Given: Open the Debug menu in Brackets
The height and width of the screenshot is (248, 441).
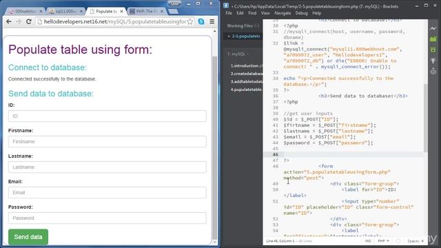Looking at the screenshot, I should 302,13.
